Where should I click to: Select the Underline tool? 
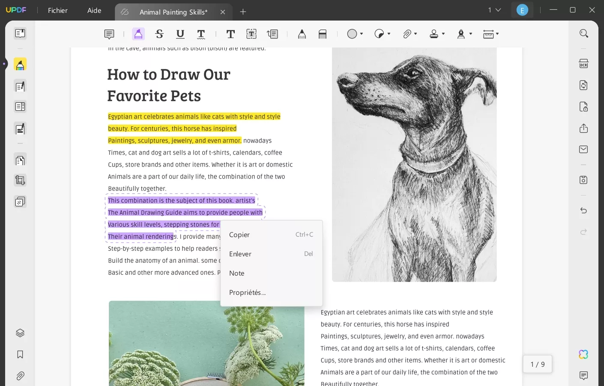coord(180,34)
